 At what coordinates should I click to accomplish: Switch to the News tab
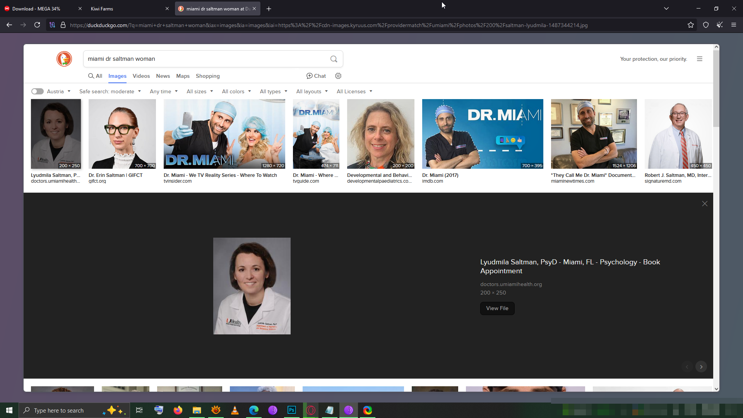coord(163,76)
